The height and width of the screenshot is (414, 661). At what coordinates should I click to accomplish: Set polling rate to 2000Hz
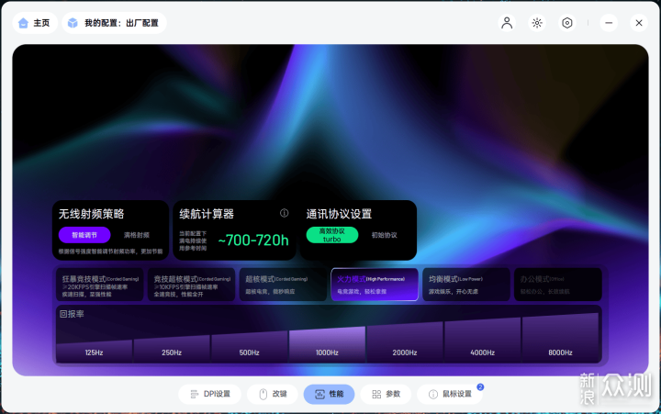coord(405,342)
